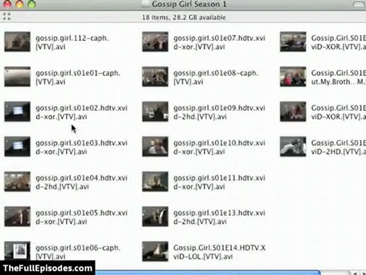Click file name gossip.girl.s01e05.hdtv.xvid-xor

[81, 217]
